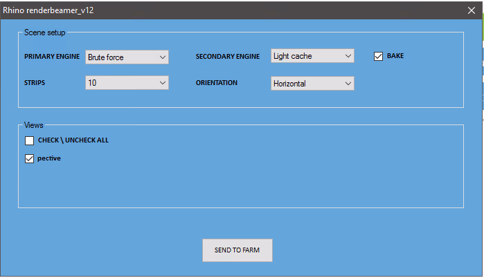This screenshot has width=484, height=278.
Task: Close the Rhino renderbeamer_v12 window
Action: [x=472, y=10]
